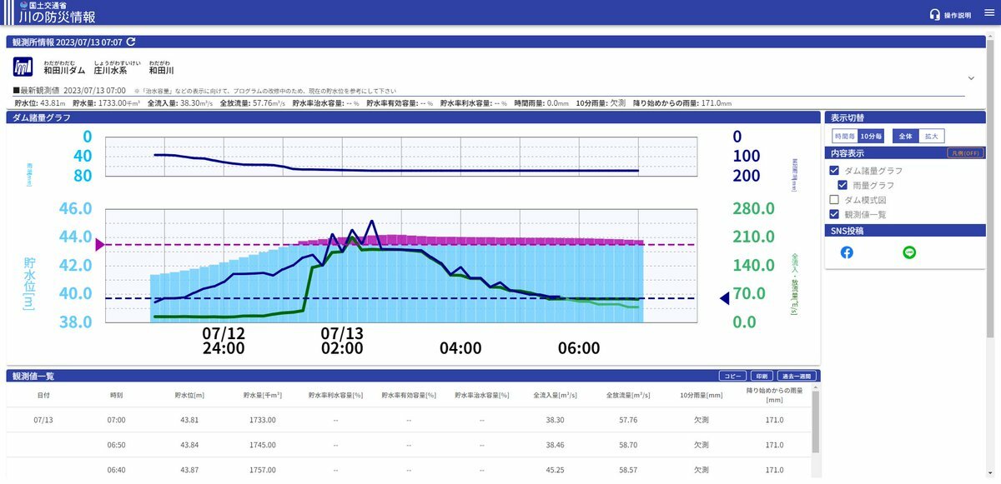
Task: Click the ダム諸量グラフ panel header
Action: coord(413,118)
